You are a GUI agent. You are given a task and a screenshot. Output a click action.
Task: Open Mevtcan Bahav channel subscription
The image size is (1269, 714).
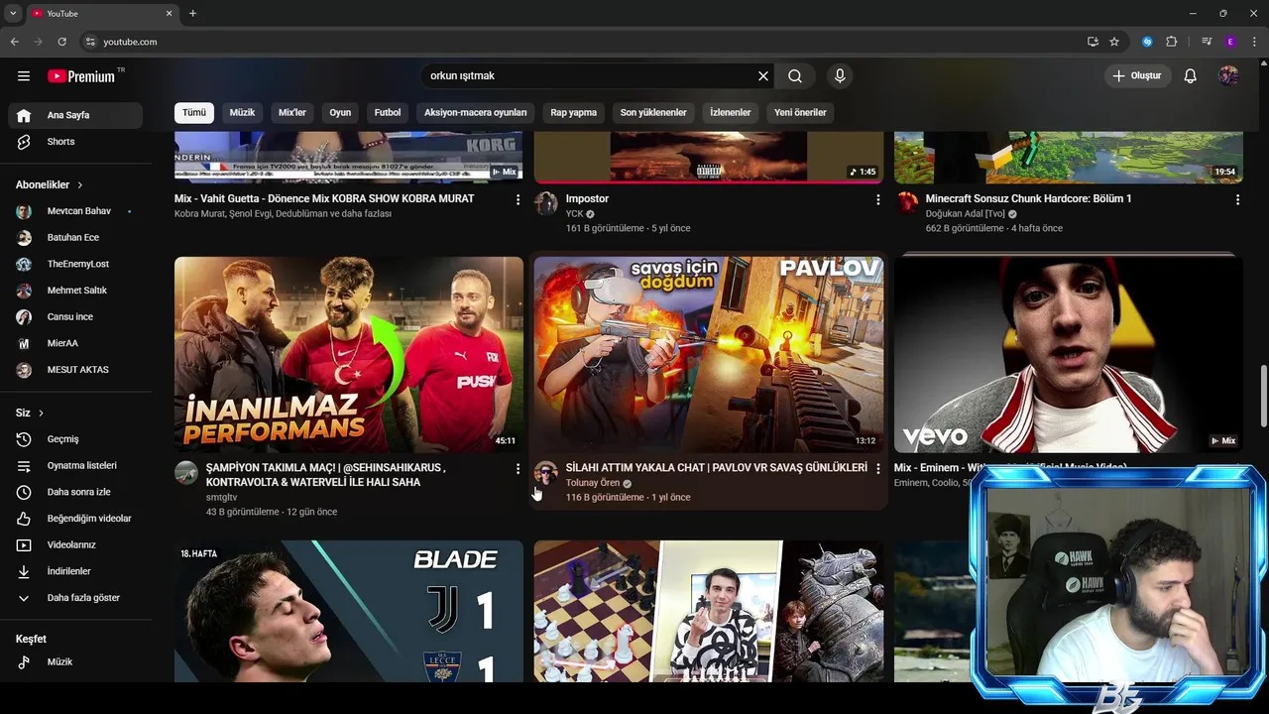point(75,211)
